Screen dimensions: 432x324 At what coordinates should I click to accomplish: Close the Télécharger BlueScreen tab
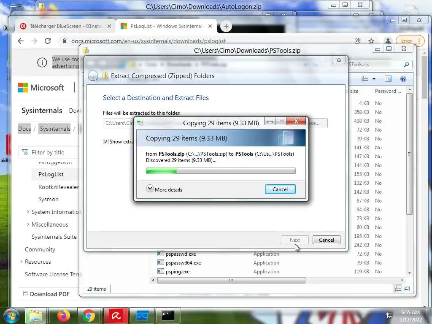[109, 26]
